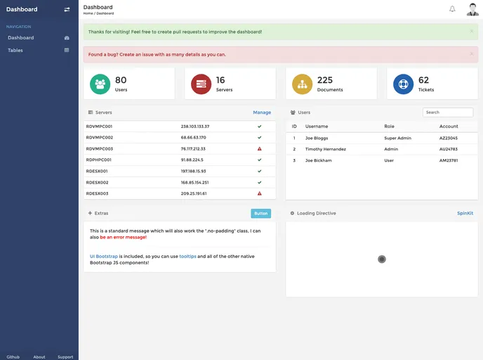Dismiss the green thanks alert
Screen dimensions: 483x360
pos(472,31)
